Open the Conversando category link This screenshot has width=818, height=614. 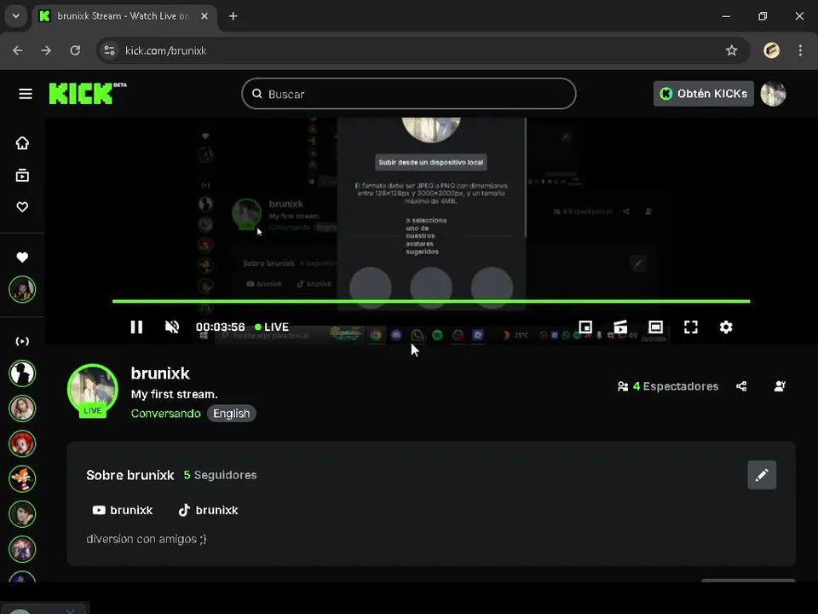point(166,414)
